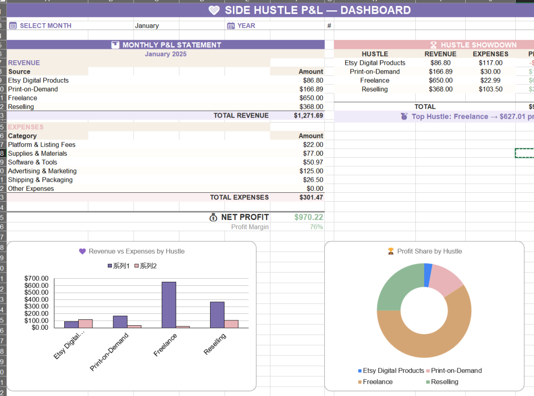Select the year cell showing #
This screenshot has width=534, height=396.
pos(329,26)
